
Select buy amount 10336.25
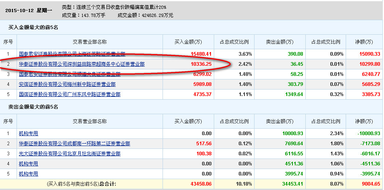pos(201,64)
